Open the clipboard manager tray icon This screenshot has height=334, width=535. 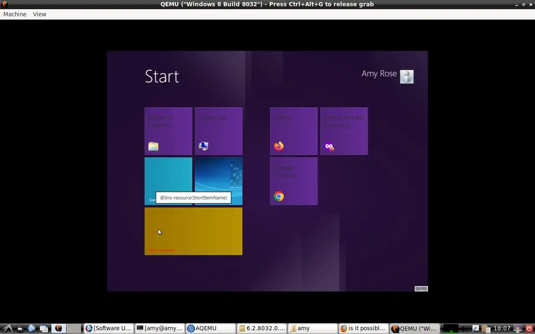pyautogui.click(x=486, y=329)
